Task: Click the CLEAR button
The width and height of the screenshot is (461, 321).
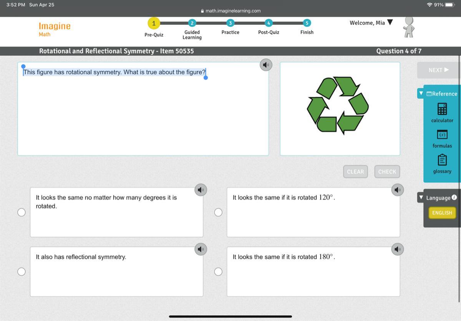Action: coord(355,172)
